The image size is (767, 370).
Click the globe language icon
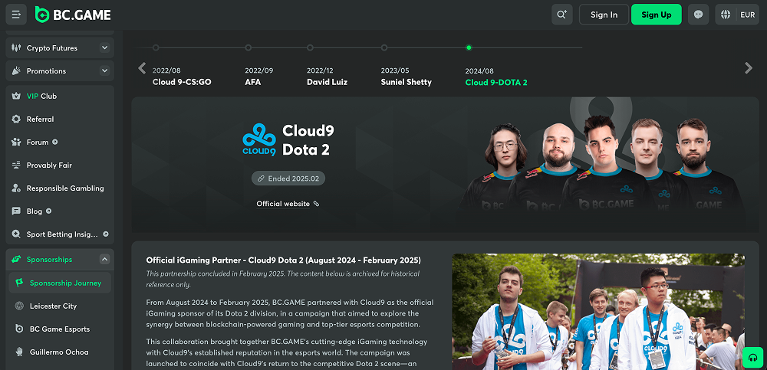point(726,15)
